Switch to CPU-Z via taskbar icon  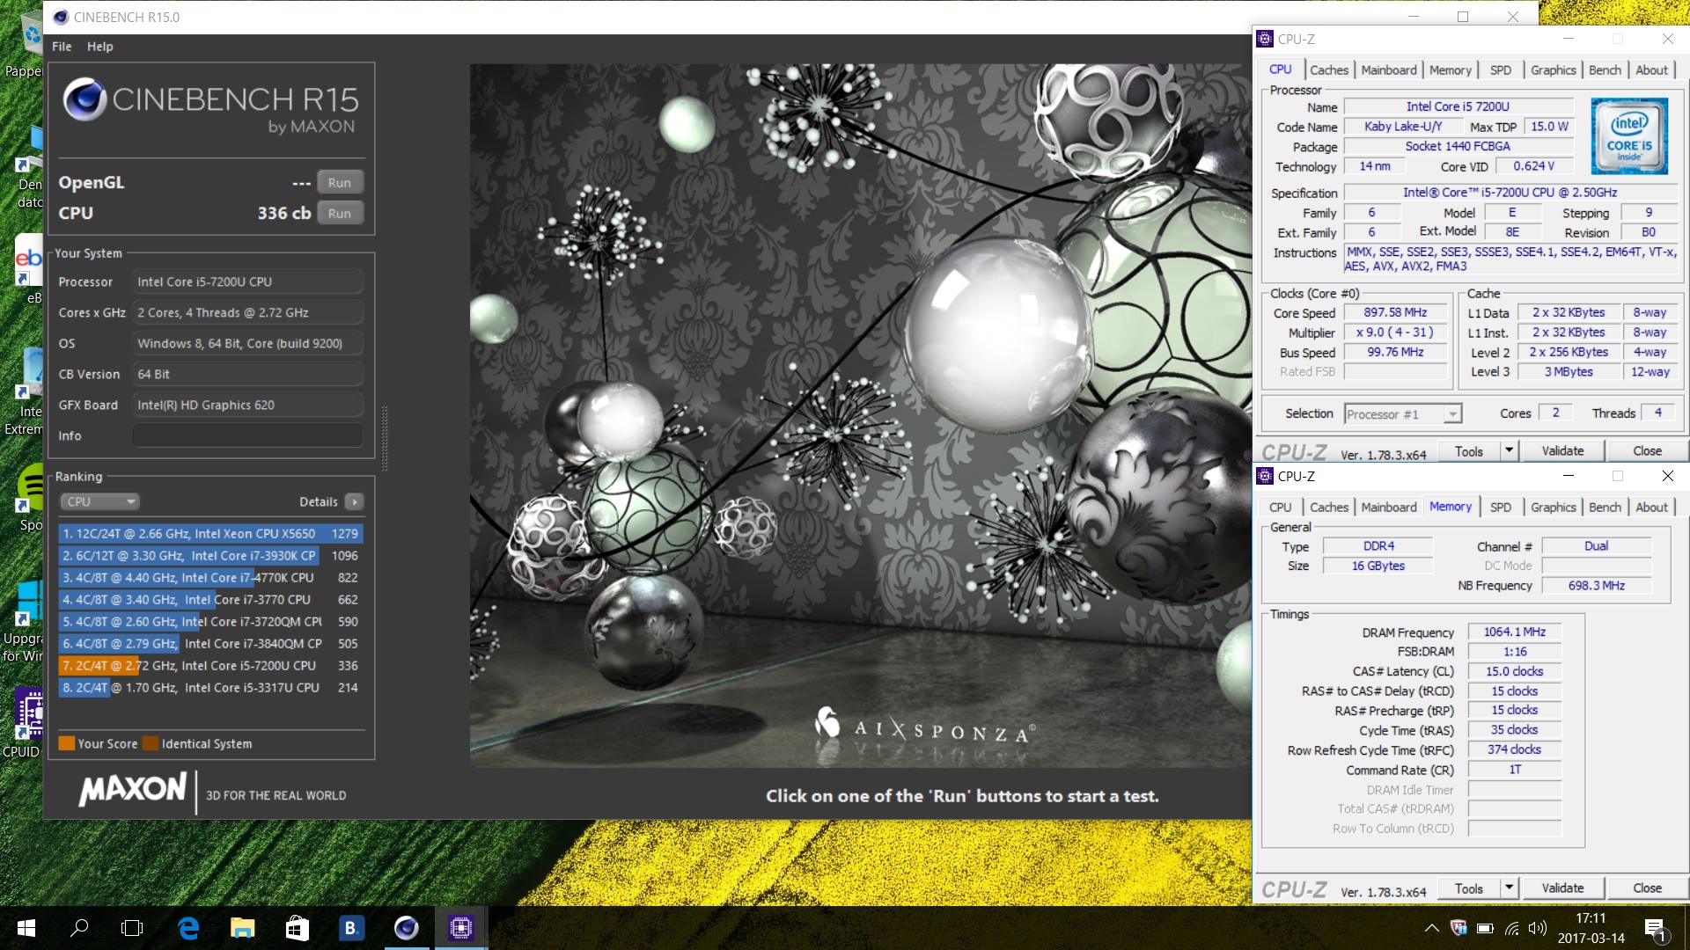[461, 928]
